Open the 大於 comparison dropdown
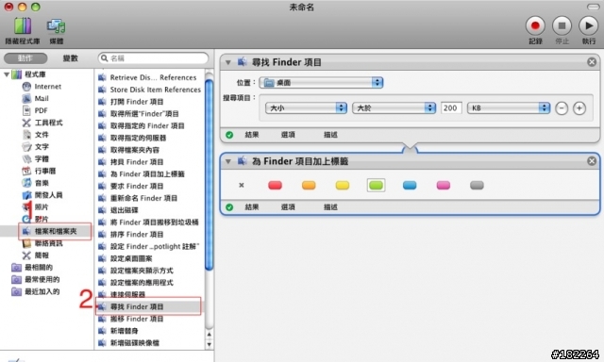The width and height of the screenshot is (604, 362). click(394, 108)
